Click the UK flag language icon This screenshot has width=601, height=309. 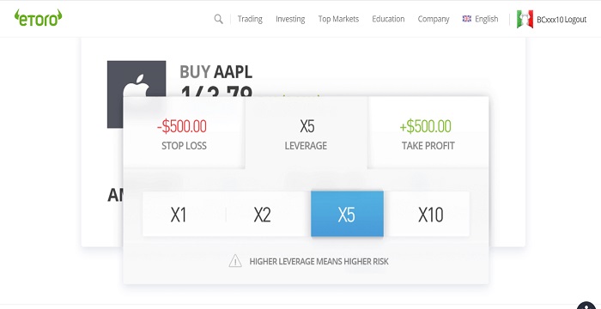(467, 18)
